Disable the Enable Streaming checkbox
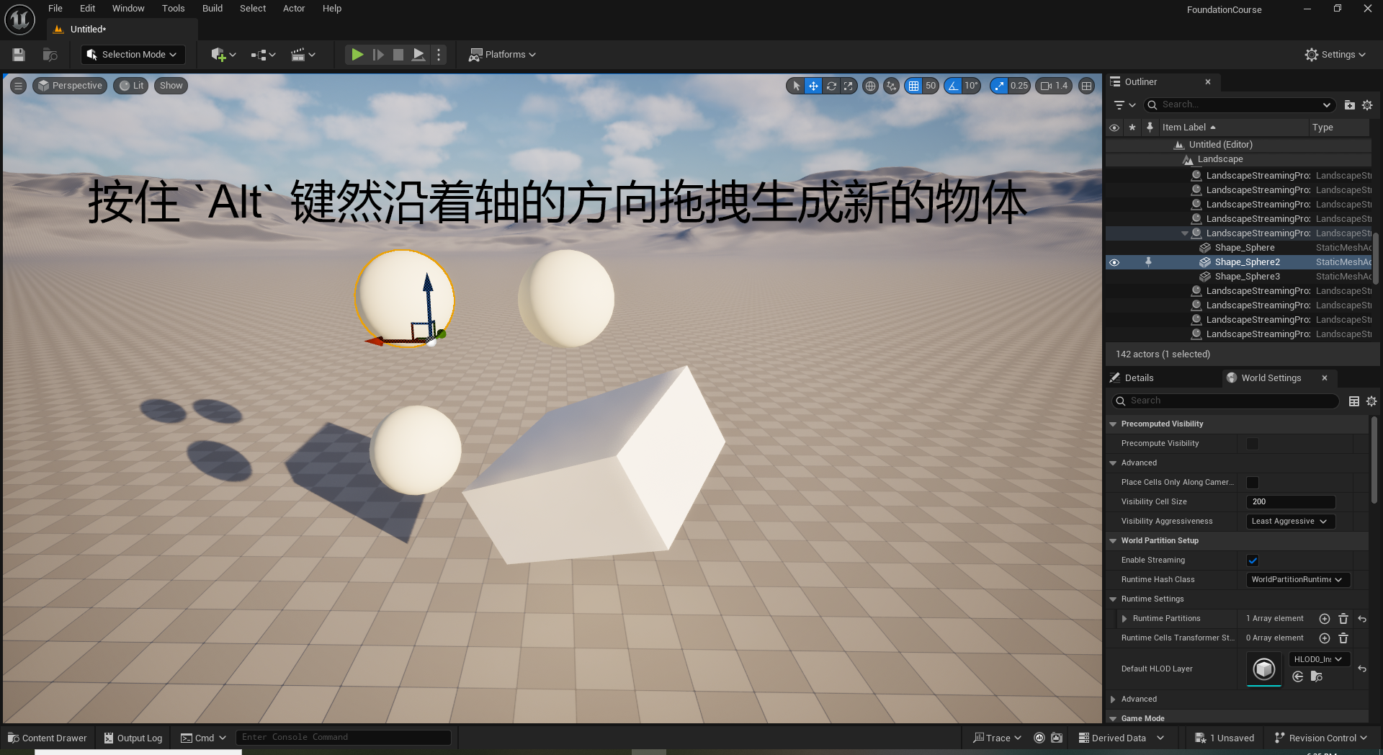 point(1253,560)
